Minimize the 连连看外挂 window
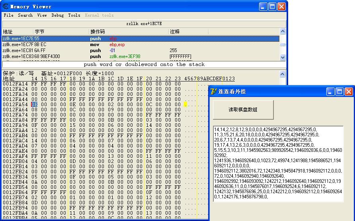 point(330,91)
